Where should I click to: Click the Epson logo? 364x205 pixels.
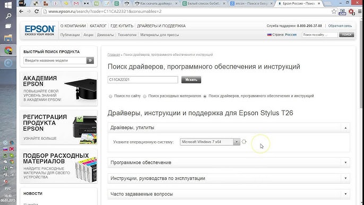tap(39, 30)
